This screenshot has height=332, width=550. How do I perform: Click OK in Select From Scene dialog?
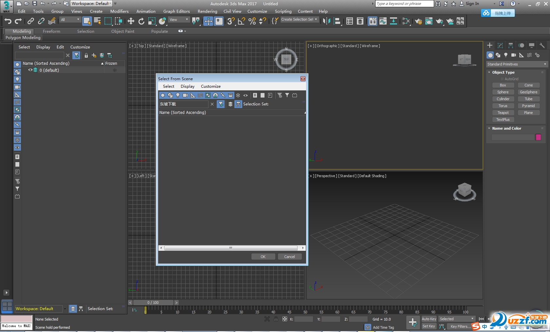click(263, 256)
